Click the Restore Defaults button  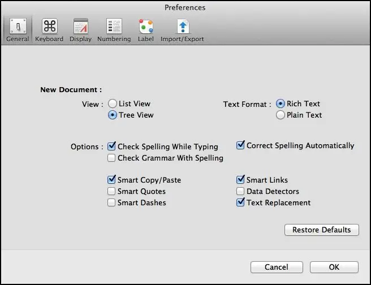322,230
